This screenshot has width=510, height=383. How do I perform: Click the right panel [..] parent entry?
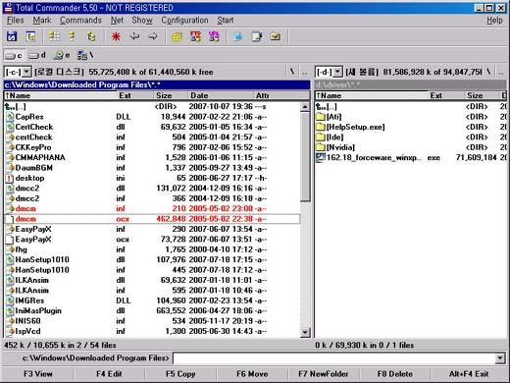410,106
